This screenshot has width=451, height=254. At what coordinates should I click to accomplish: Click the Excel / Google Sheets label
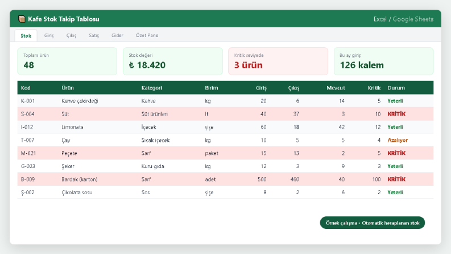point(403,19)
